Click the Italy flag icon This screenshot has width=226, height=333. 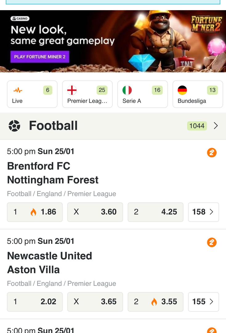[x=127, y=90]
